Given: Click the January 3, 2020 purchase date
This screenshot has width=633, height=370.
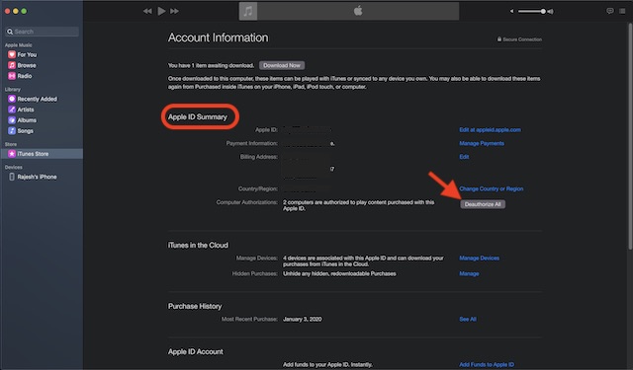Looking at the screenshot, I should [x=303, y=320].
